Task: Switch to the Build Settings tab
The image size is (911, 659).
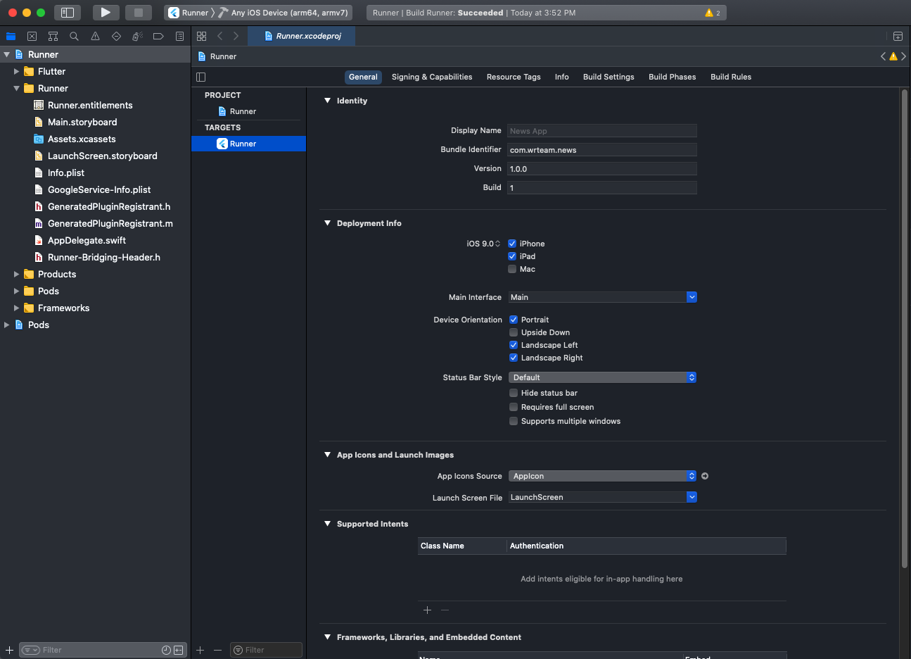Action: click(x=608, y=77)
